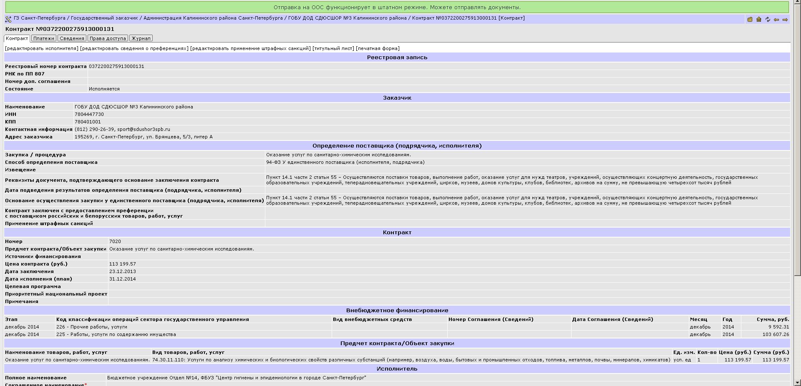
Task: Open the печатная форма link
Action: pos(378,48)
